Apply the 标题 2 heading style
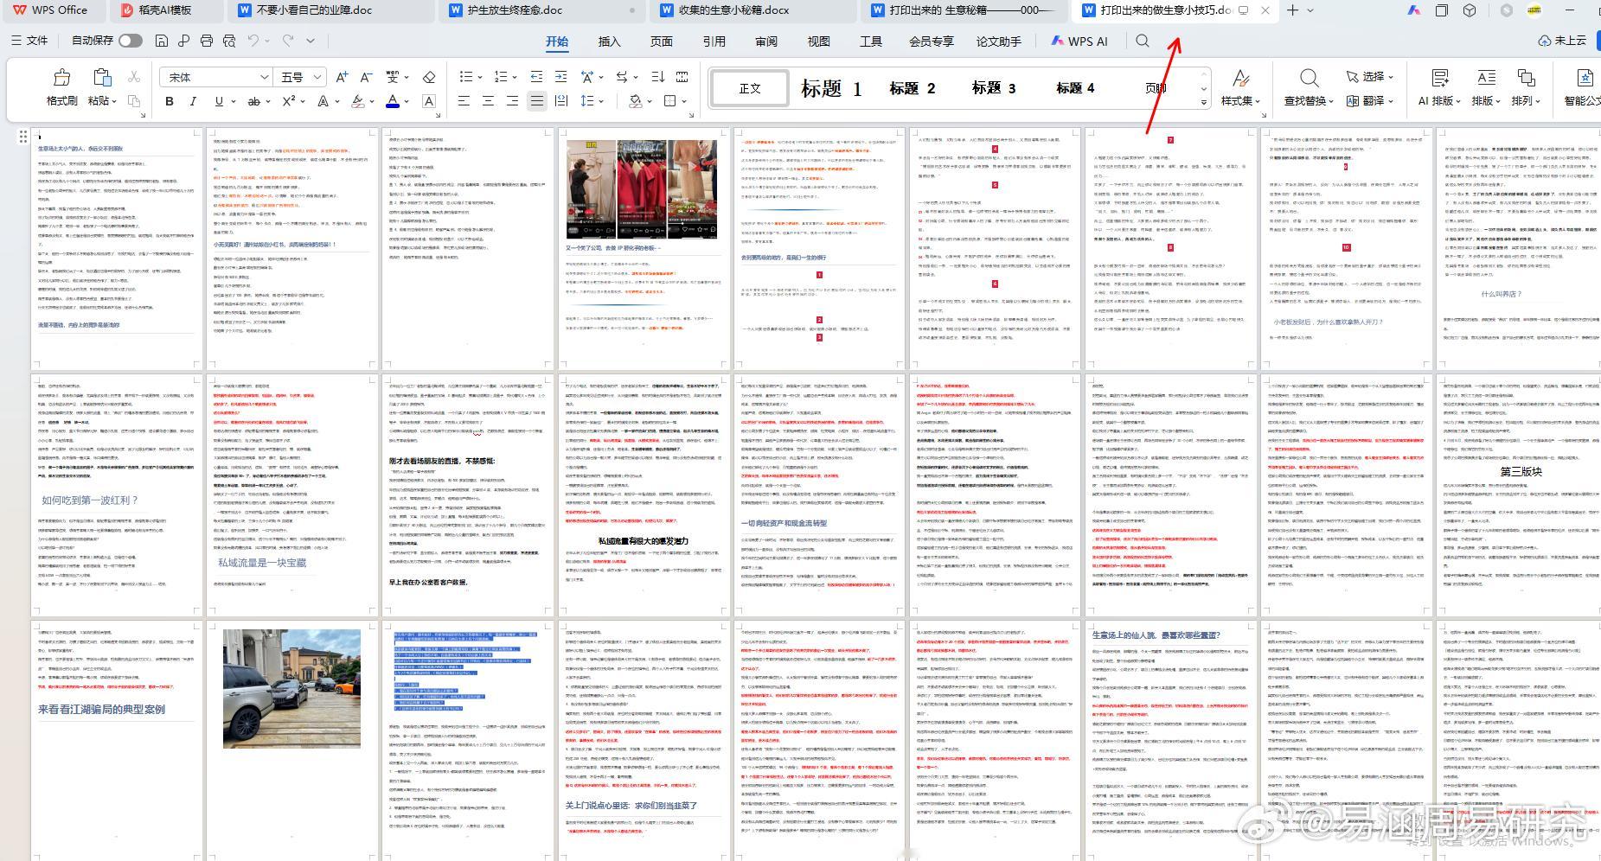Image resolution: width=1601 pixels, height=861 pixels. pyautogui.click(x=913, y=88)
